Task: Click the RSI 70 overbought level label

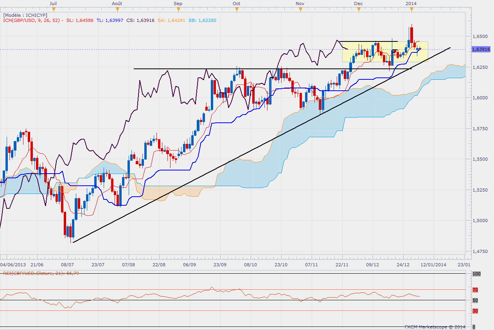Action: pyautogui.click(x=475, y=290)
